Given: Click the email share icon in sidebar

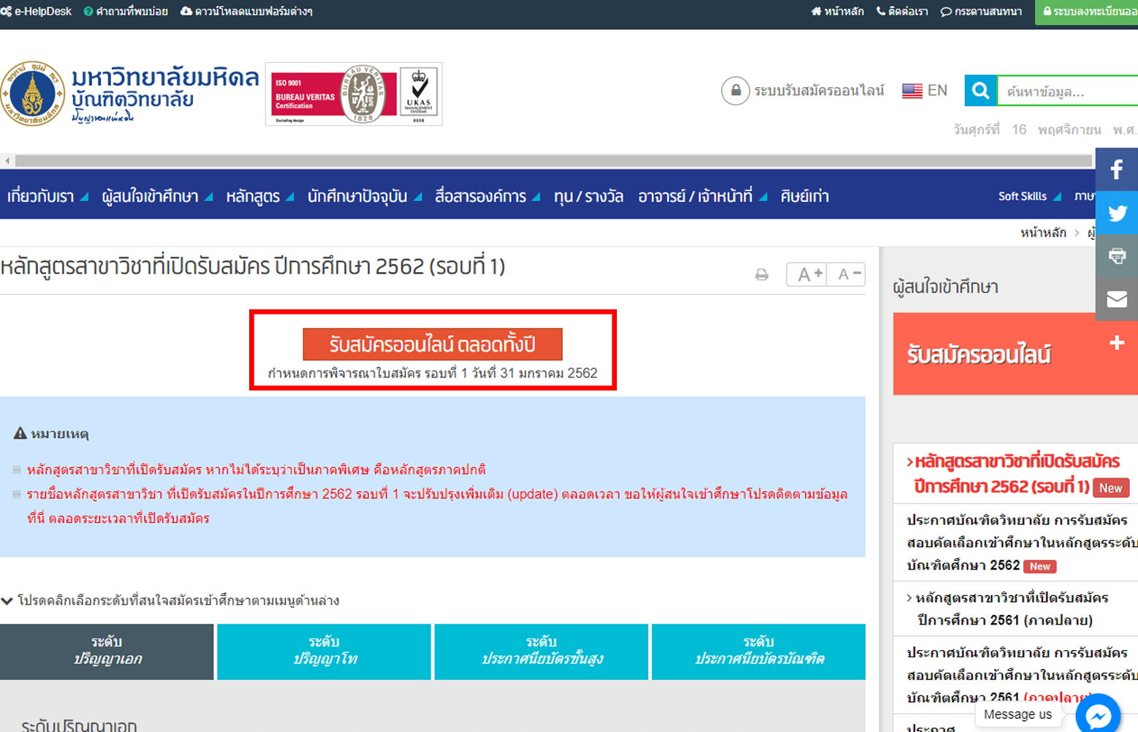Looking at the screenshot, I should (1116, 299).
